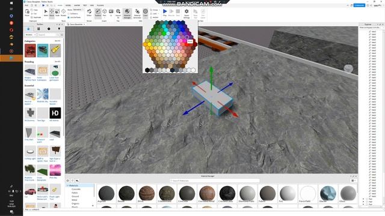Viewport: 385px width, 216px height.
Task: Open the Toolbox Recent clock tab
Action: [49, 29]
